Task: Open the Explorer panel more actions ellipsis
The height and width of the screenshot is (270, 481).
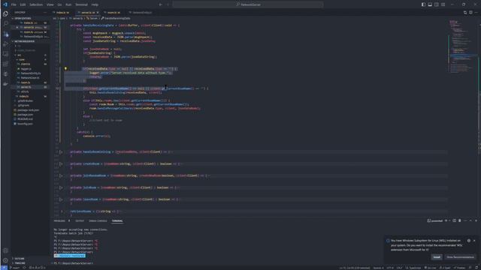Action: 45,13
